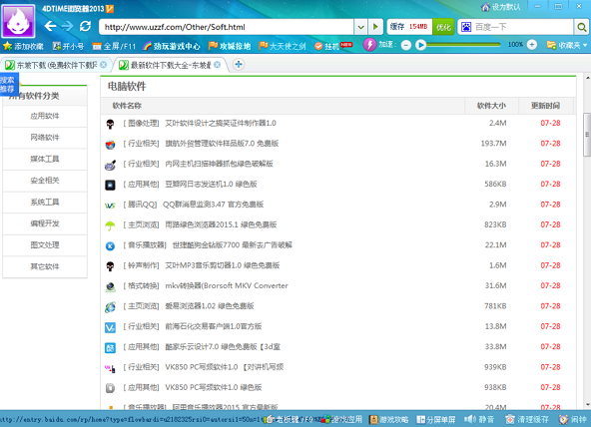
Task: Click the 开小号 toolbar item
Action: pyautogui.click(x=68, y=46)
